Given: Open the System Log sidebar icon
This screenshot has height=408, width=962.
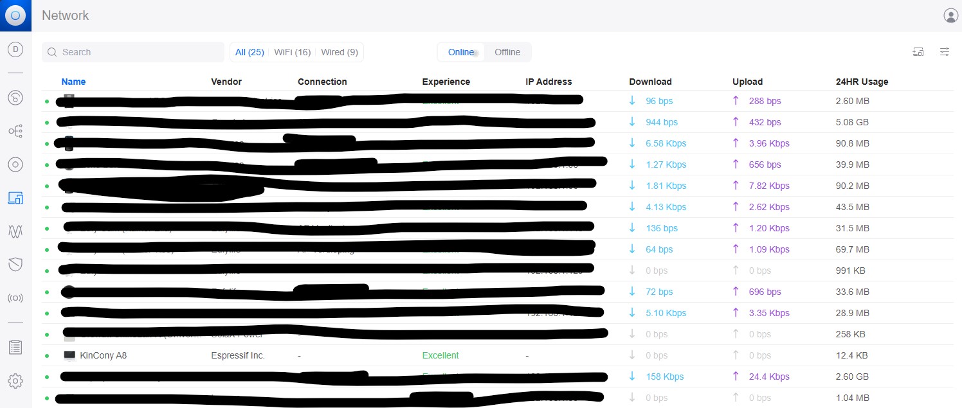Looking at the screenshot, I should (x=15, y=348).
